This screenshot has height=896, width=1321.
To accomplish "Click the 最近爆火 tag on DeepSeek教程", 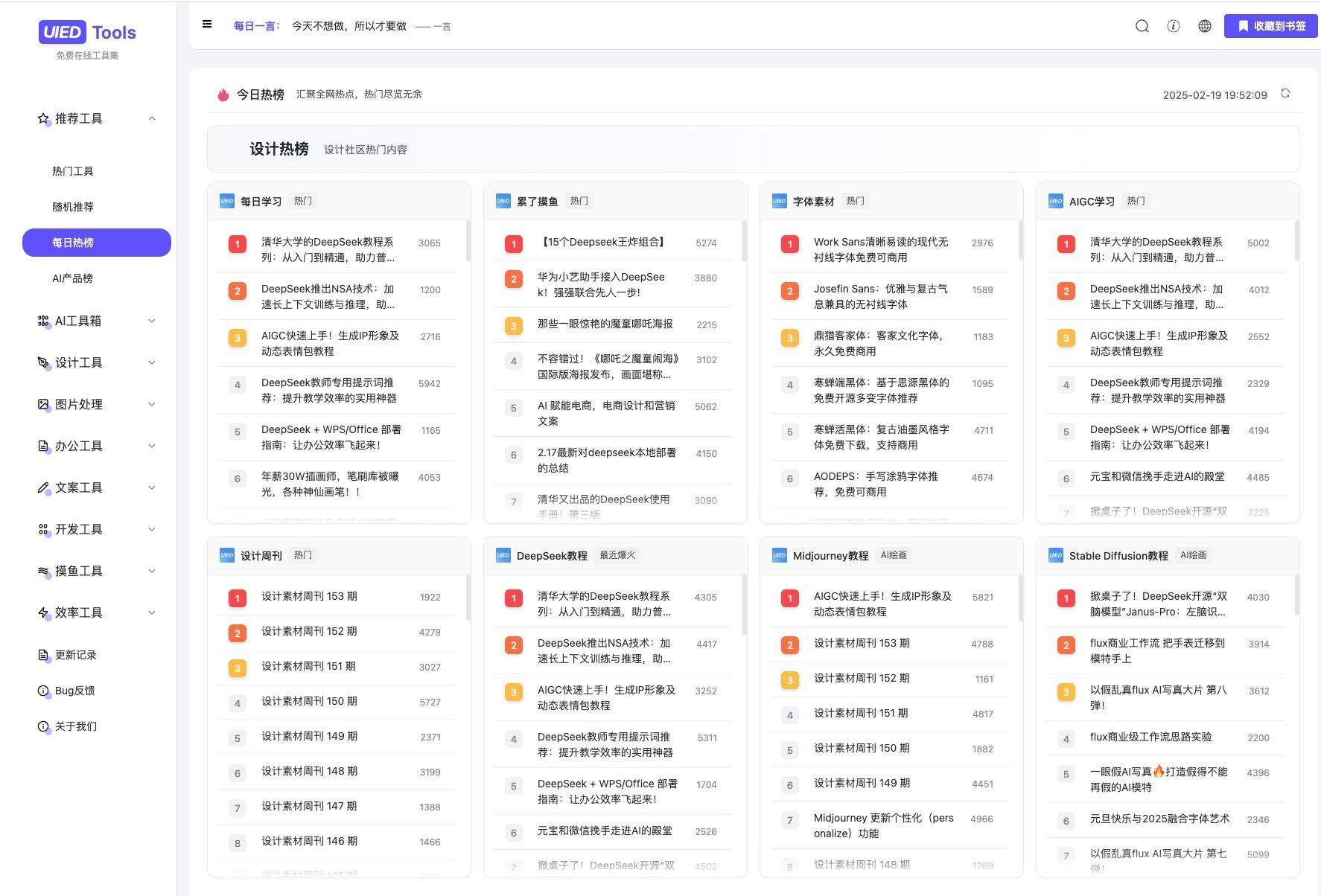I will [617, 555].
